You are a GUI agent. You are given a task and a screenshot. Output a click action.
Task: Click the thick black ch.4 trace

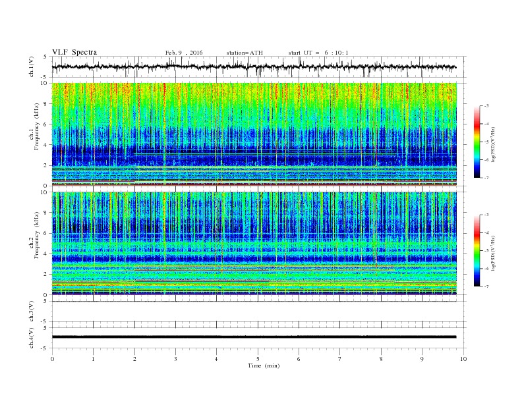[x=254, y=337]
